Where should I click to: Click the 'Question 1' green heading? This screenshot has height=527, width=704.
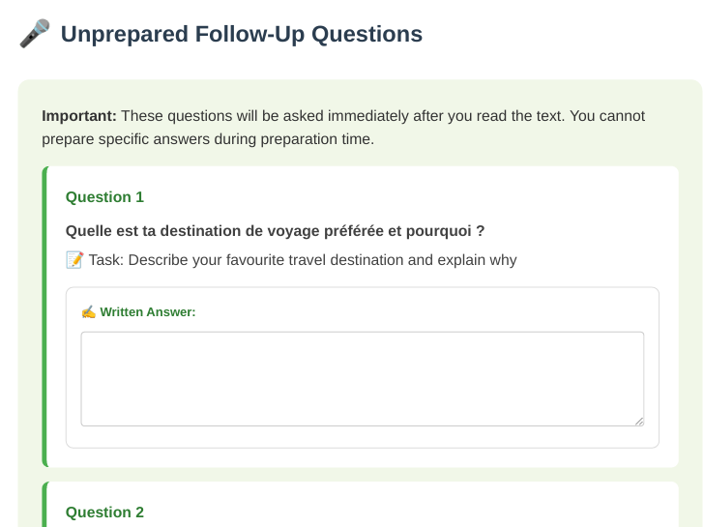click(104, 197)
